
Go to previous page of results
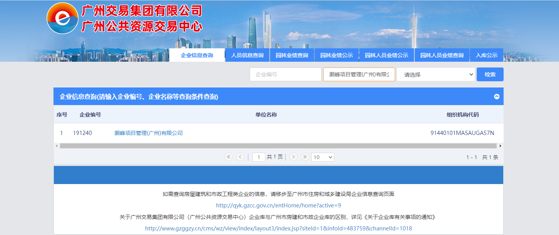point(240,157)
